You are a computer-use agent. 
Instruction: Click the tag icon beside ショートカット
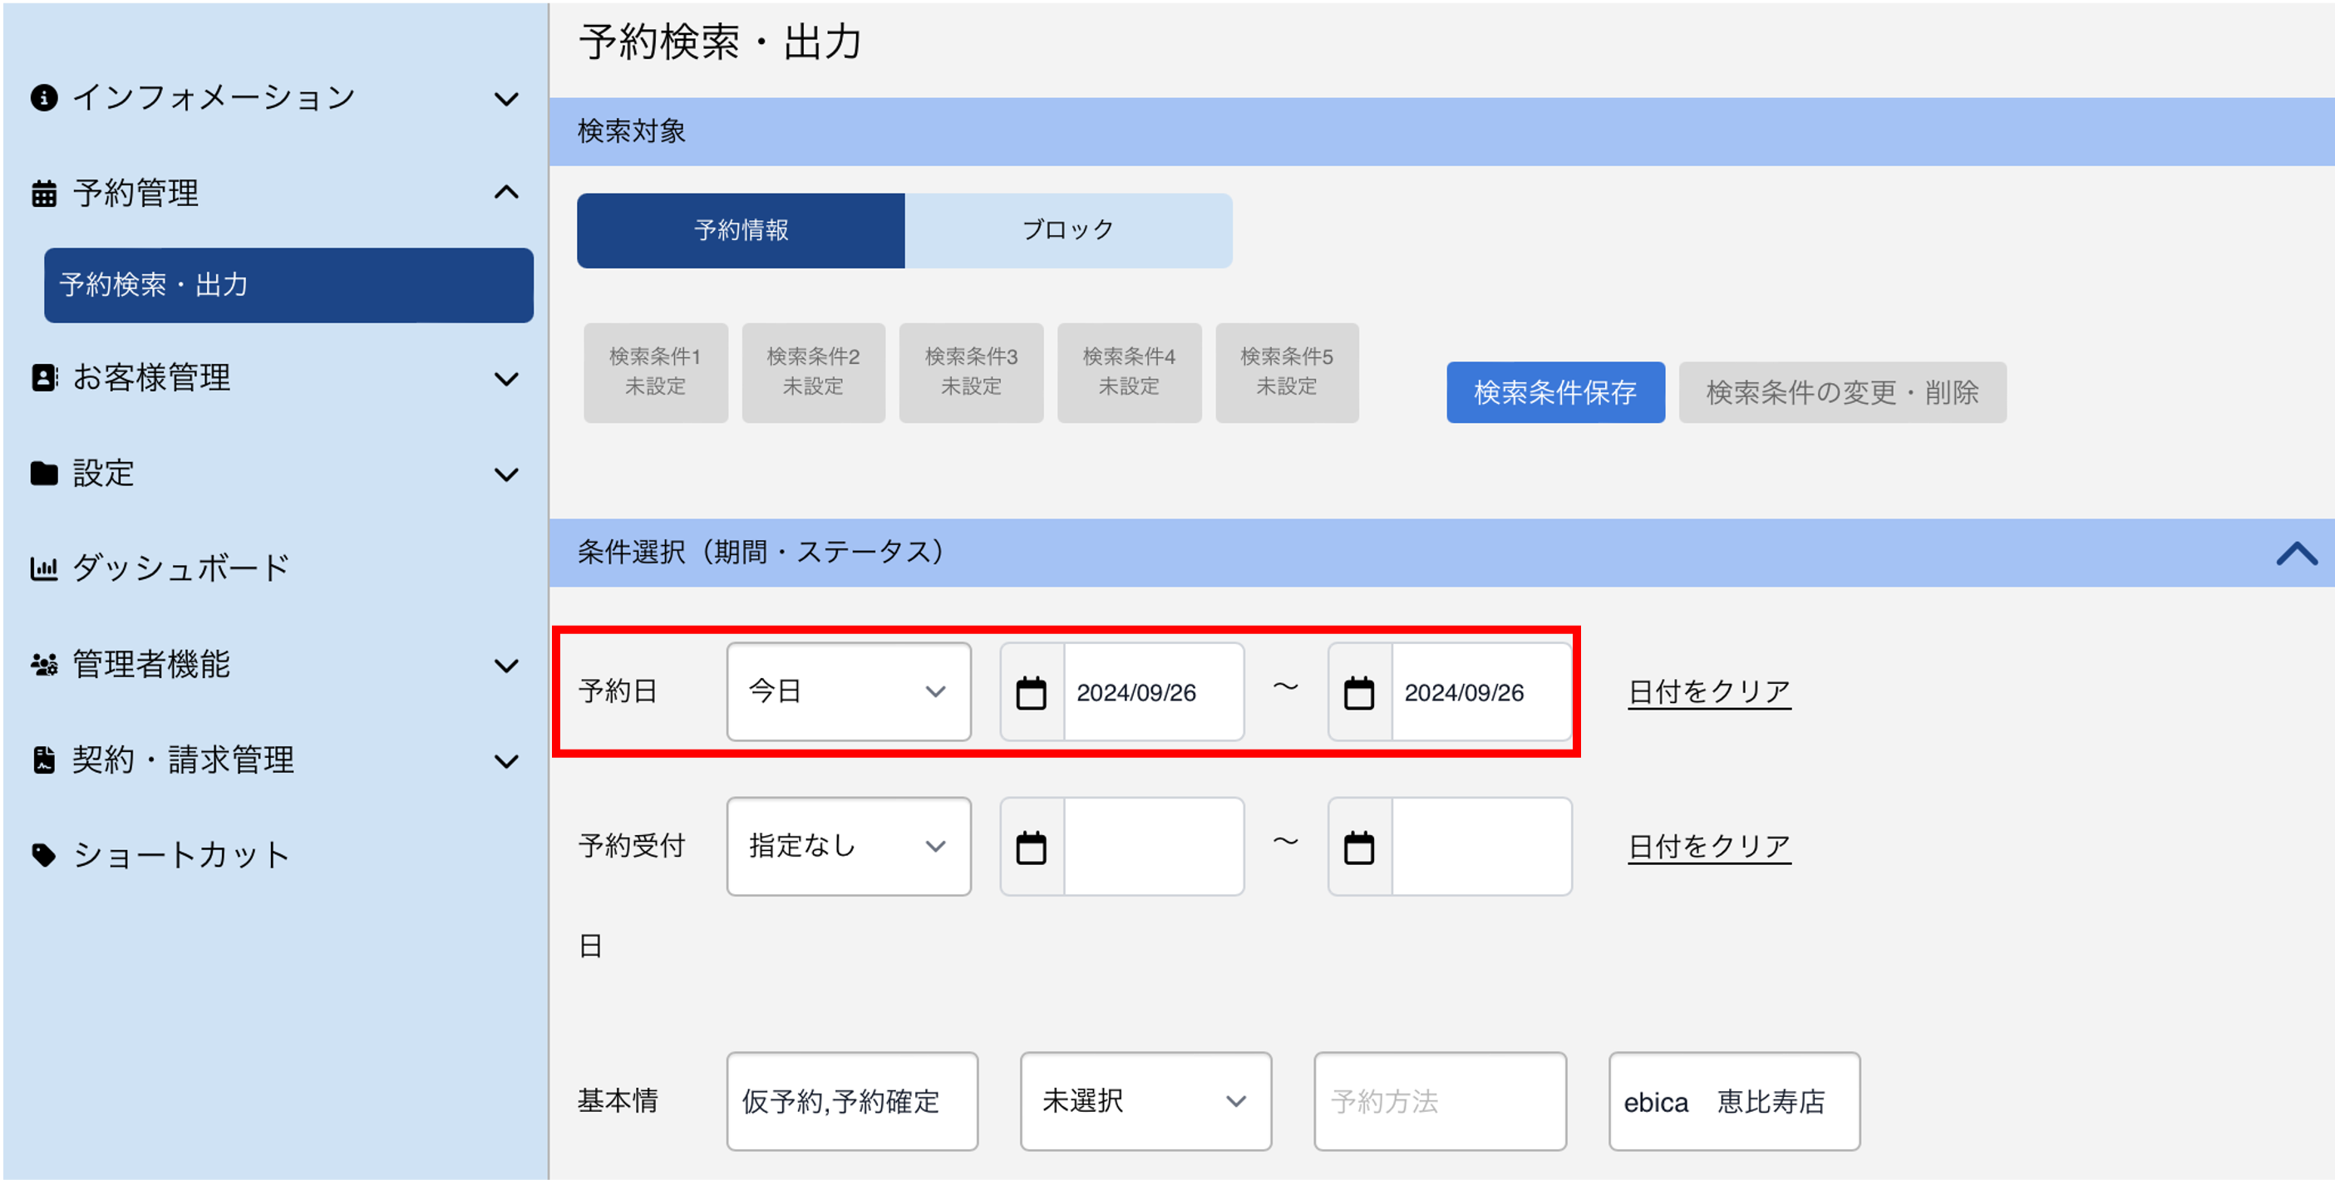click(x=43, y=854)
